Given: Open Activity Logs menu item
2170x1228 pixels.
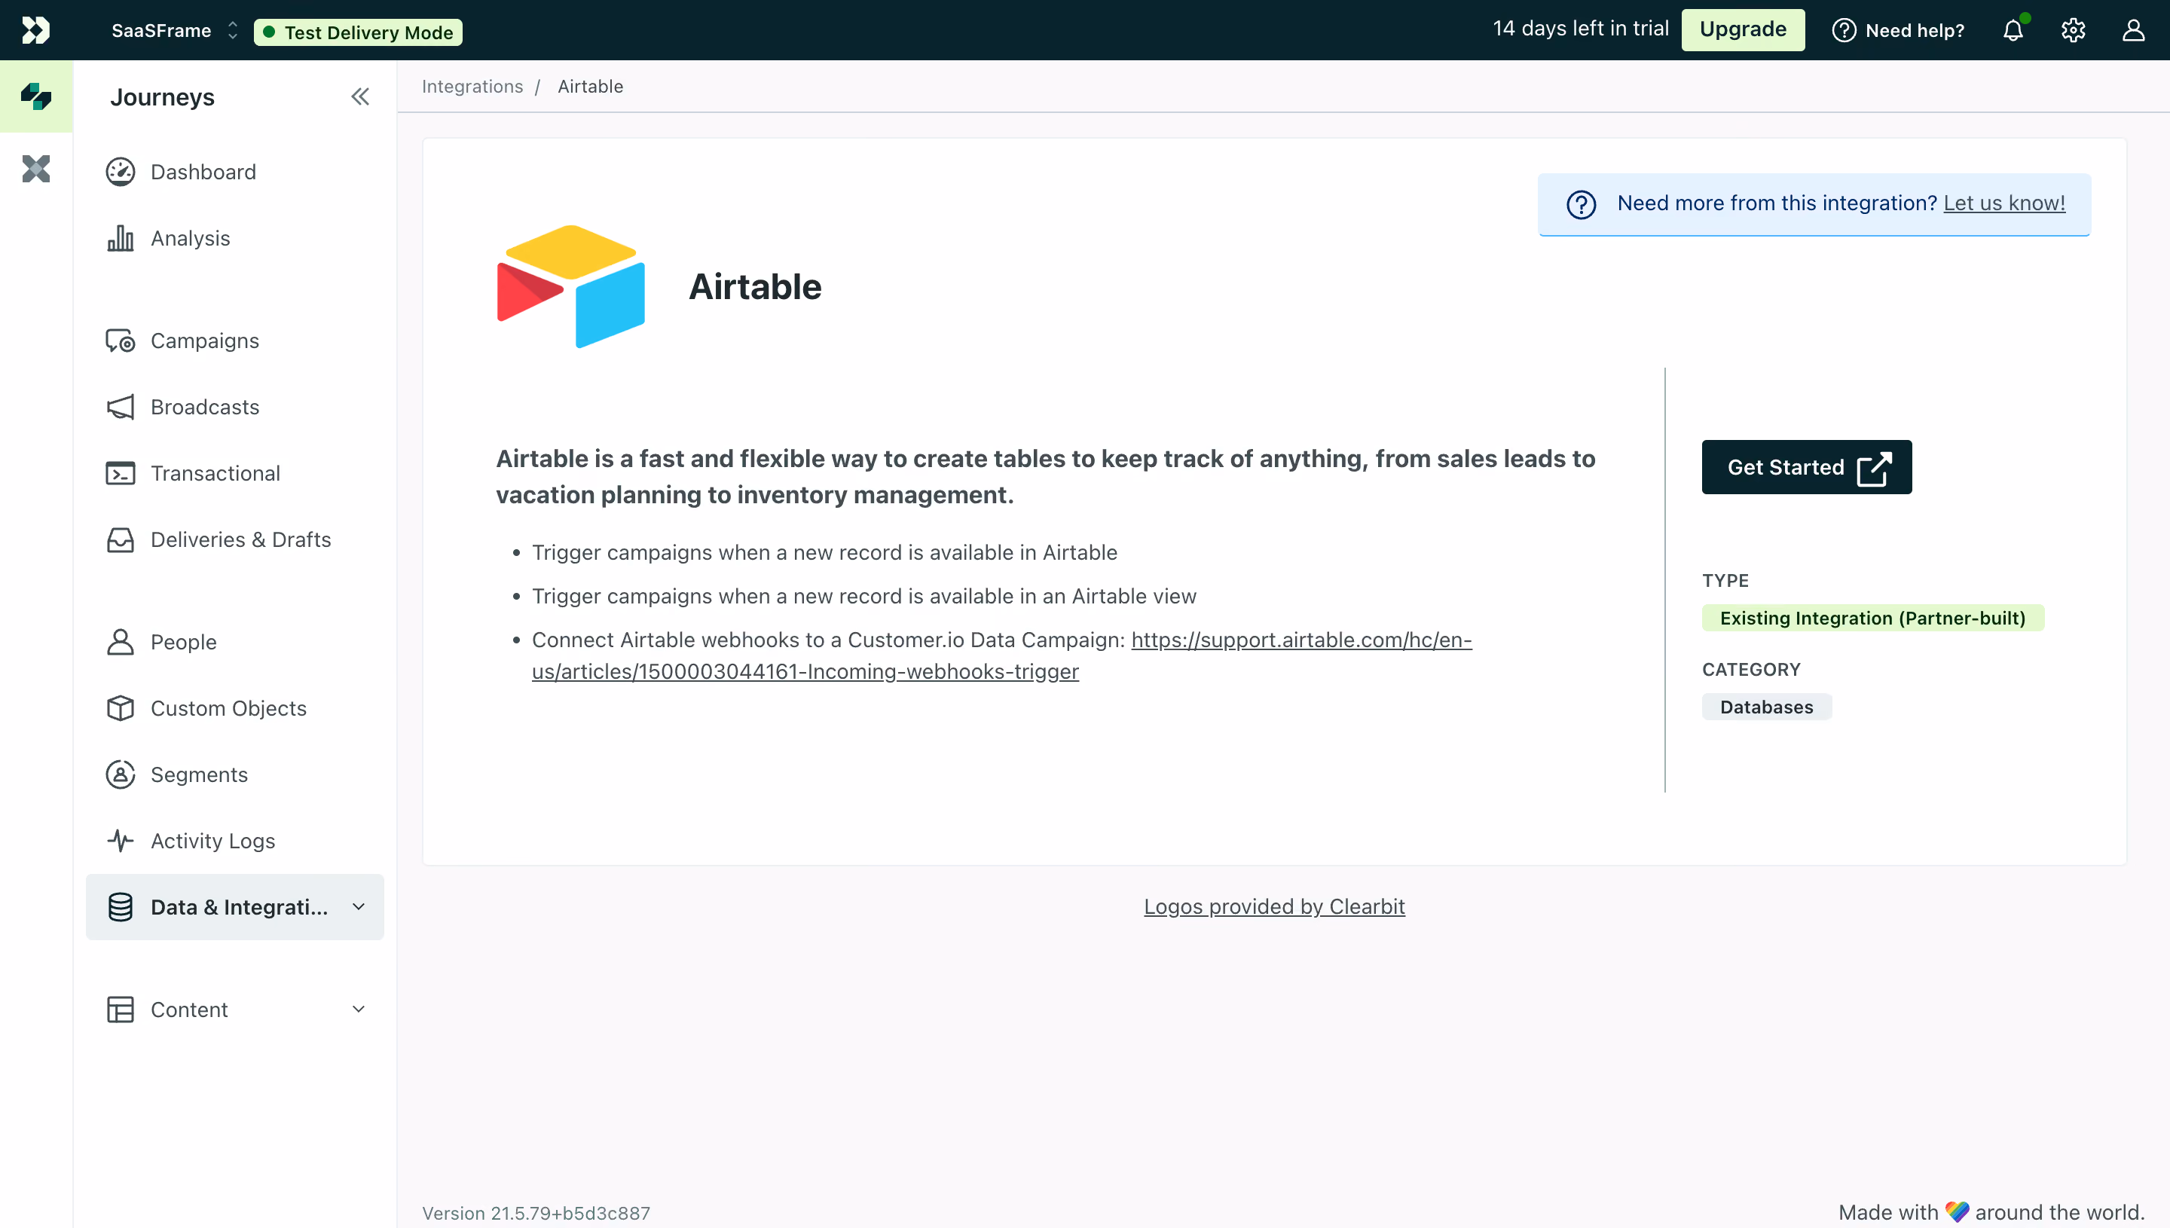Looking at the screenshot, I should [234, 841].
